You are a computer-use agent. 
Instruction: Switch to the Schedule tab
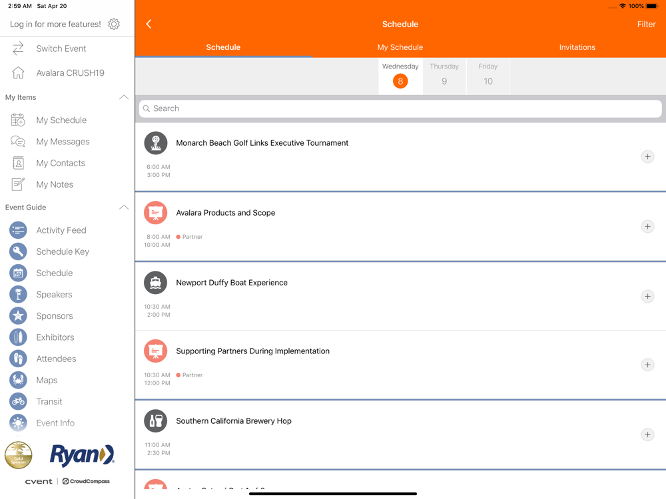(x=223, y=47)
